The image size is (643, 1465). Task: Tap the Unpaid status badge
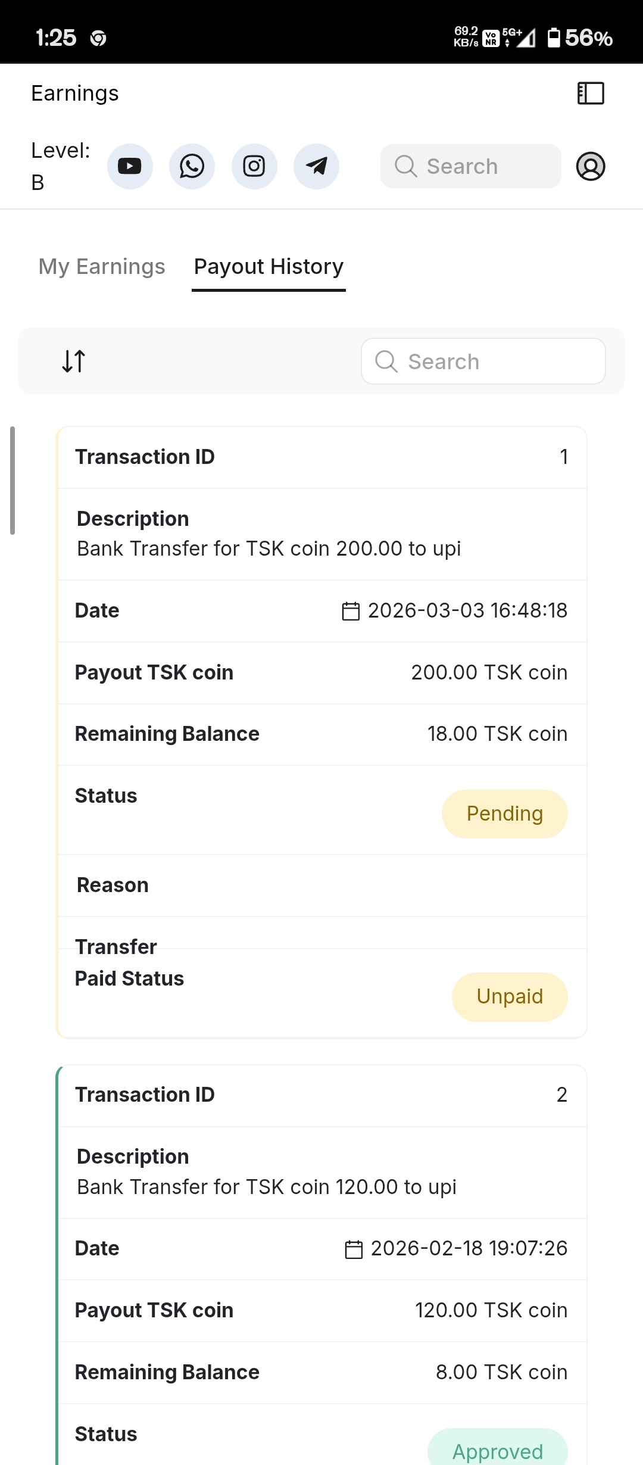click(510, 996)
